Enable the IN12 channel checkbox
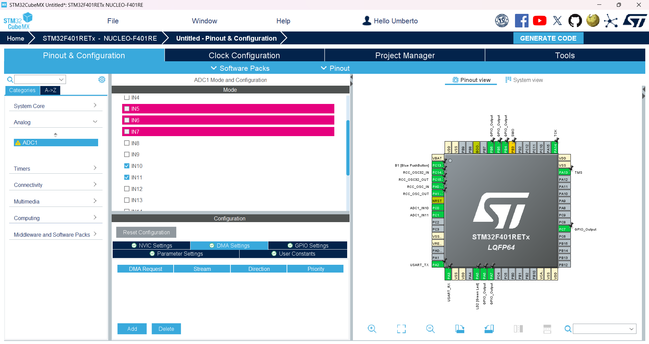Image resolution: width=649 pixels, height=344 pixels. tap(127, 189)
